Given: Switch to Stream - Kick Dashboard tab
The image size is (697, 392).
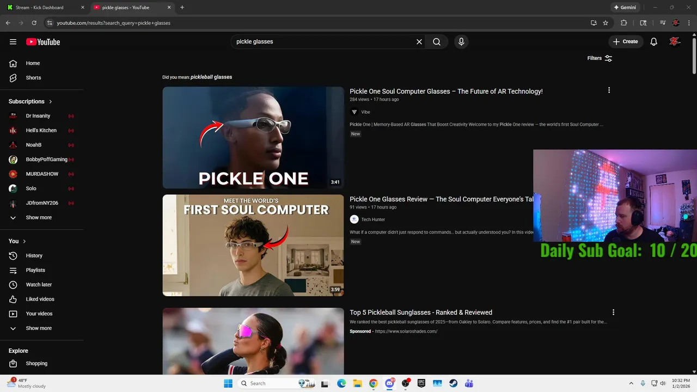Looking at the screenshot, I should click(45, 8).
